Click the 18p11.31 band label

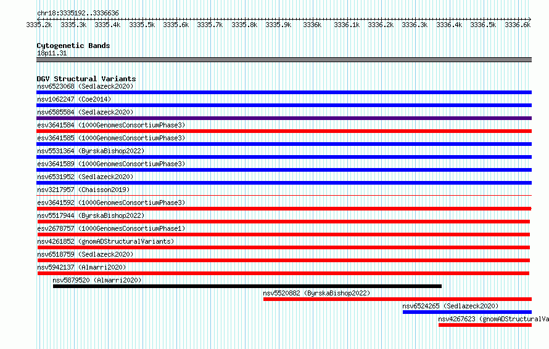(52, 53)
